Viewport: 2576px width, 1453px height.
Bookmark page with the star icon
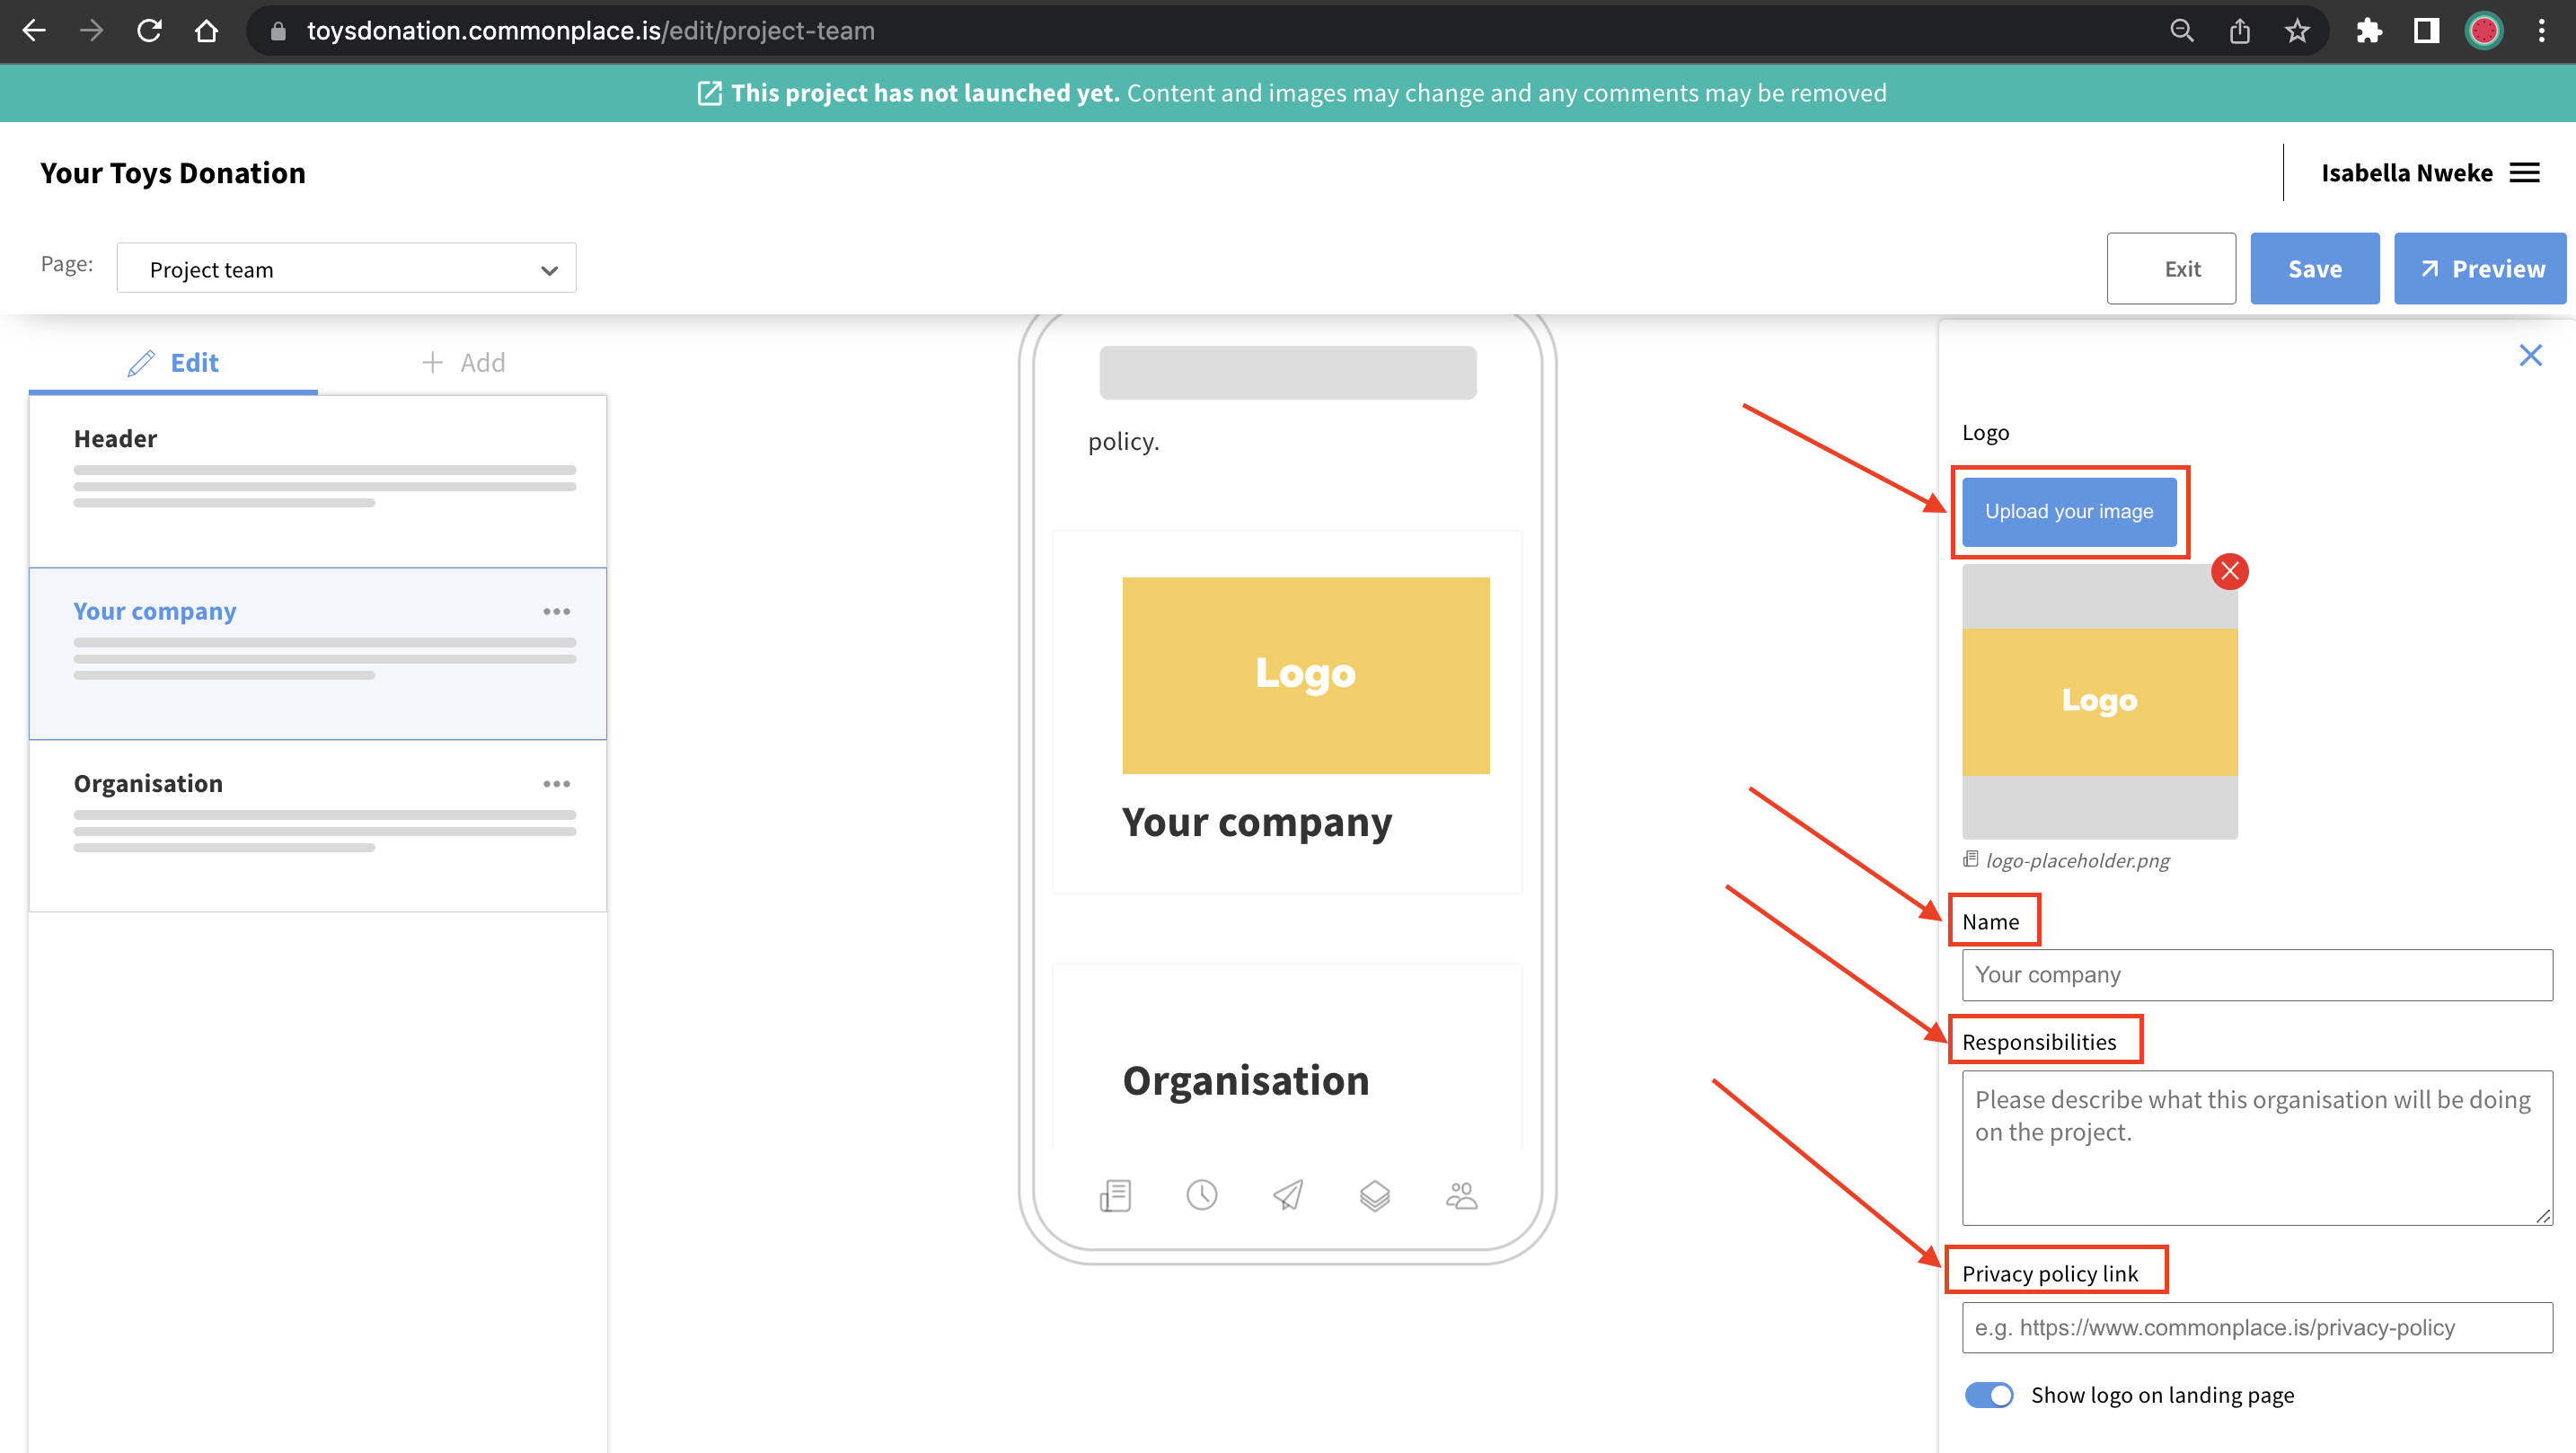pos(2297,31)
